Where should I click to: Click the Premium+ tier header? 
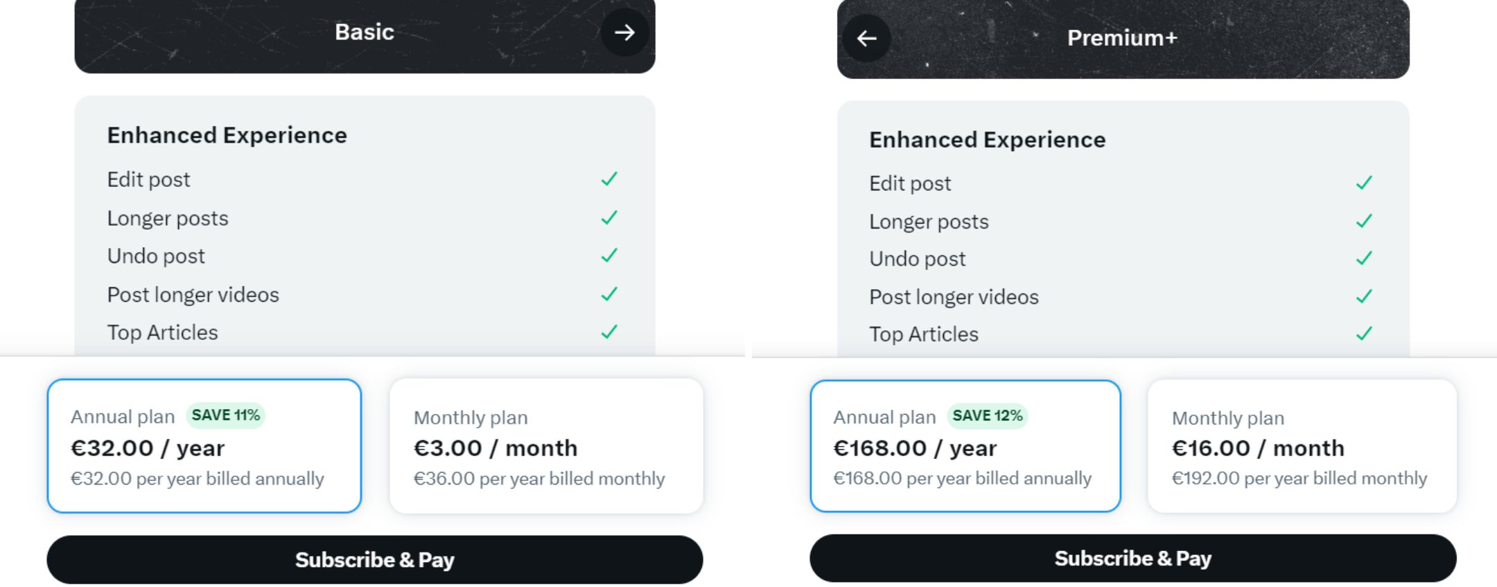[x=1122, y=38]
